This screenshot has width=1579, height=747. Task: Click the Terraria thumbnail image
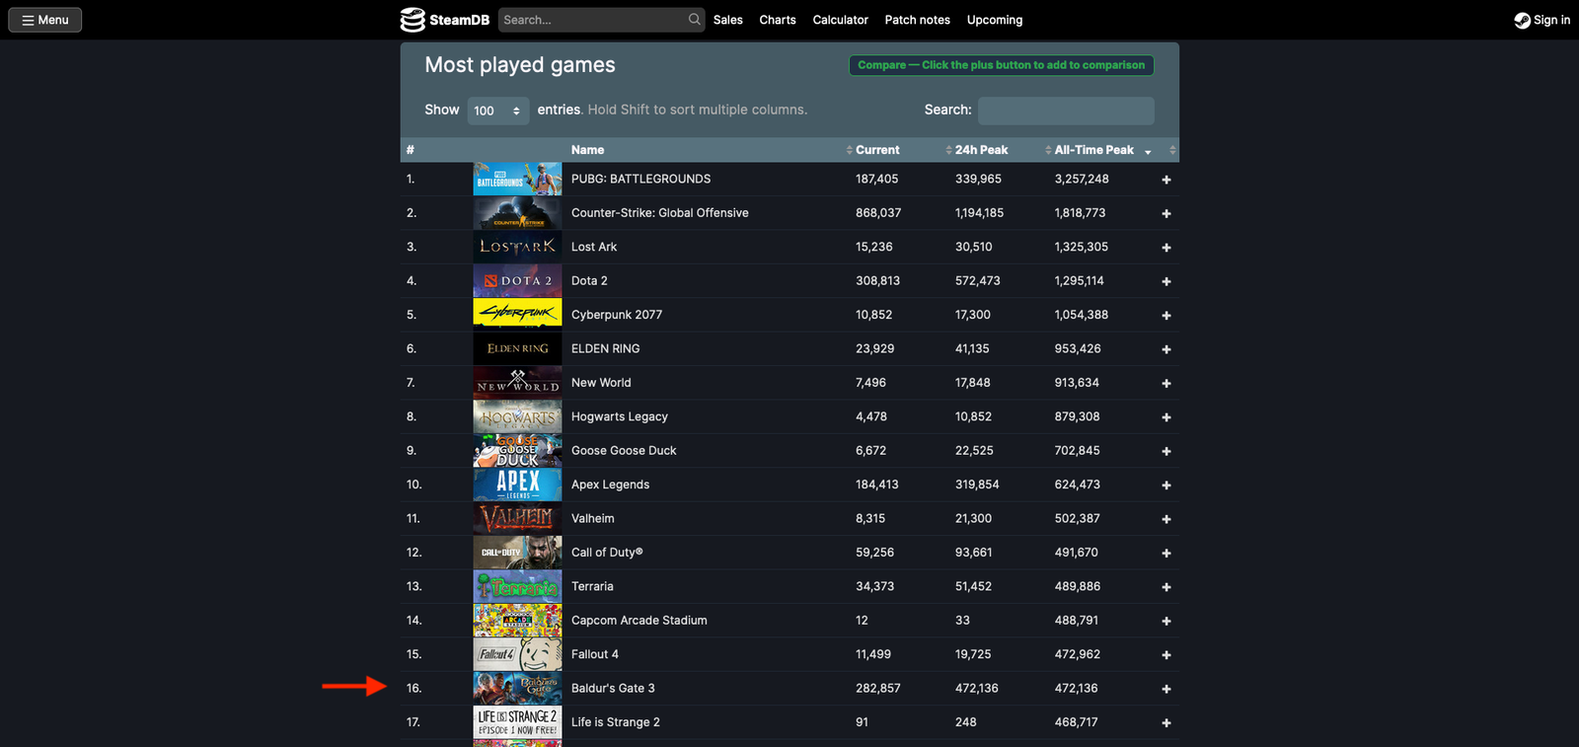click(517, 586)
